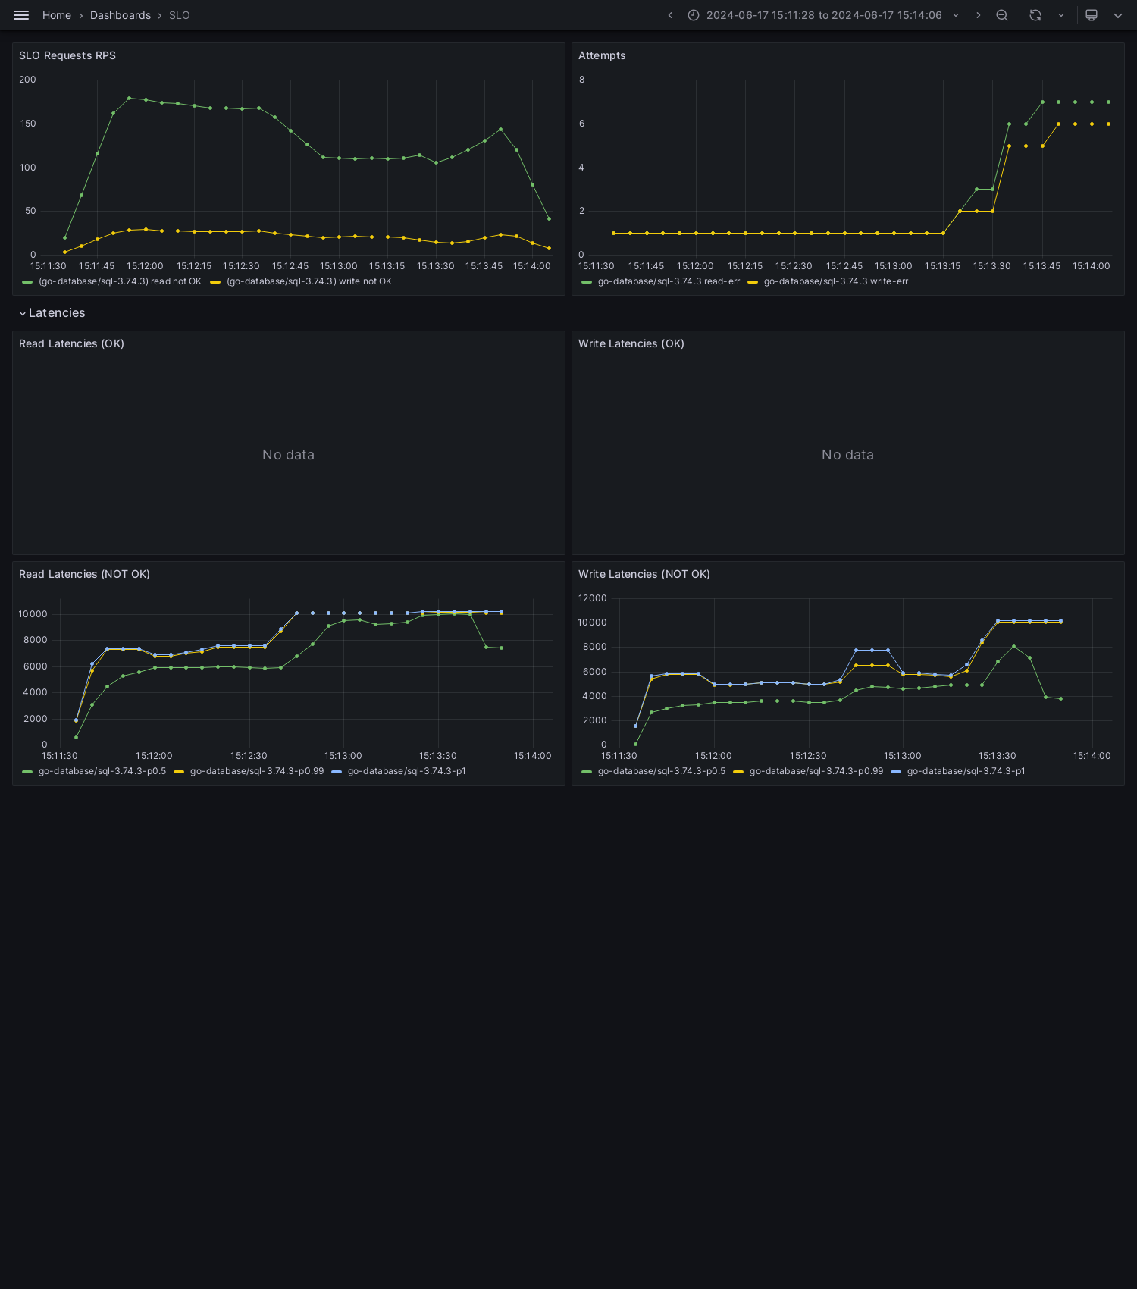Click 'No data' in Read Latencies (OK)
The width and height of the screenshot is (1137, 1289).
(288, 455)
